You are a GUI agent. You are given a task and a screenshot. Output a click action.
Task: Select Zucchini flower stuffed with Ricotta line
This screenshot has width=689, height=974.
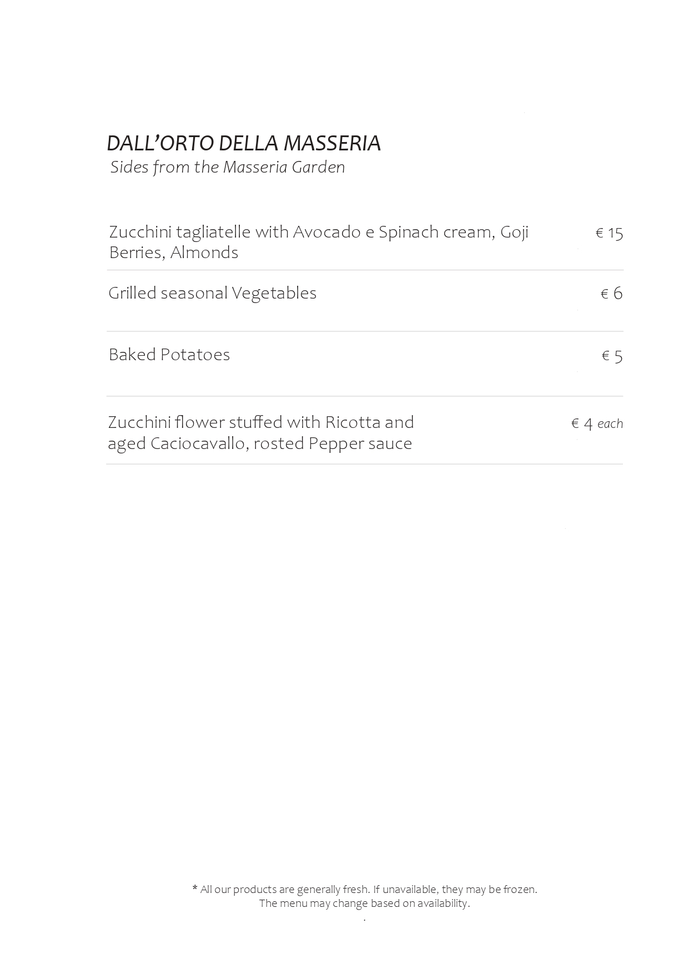(261, 422)
